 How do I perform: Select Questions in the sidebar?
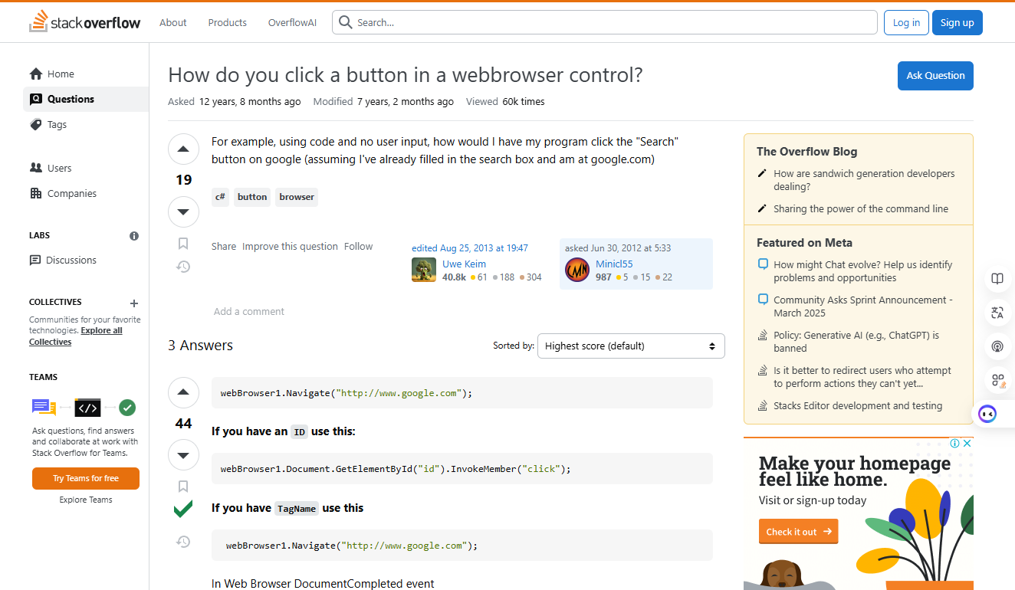coord(86,100)
